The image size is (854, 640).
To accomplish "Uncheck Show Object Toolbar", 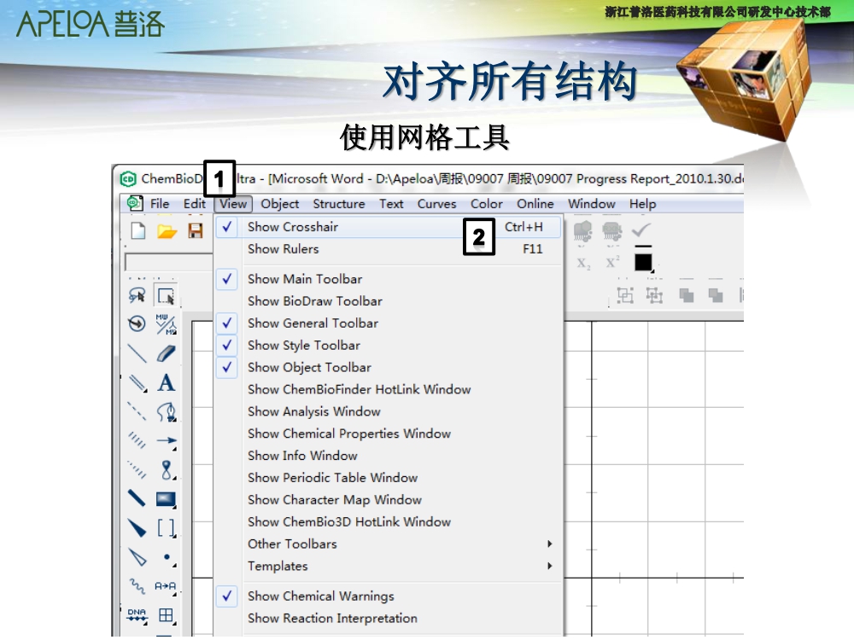I will pyautogui.click(x=388, y=367).
